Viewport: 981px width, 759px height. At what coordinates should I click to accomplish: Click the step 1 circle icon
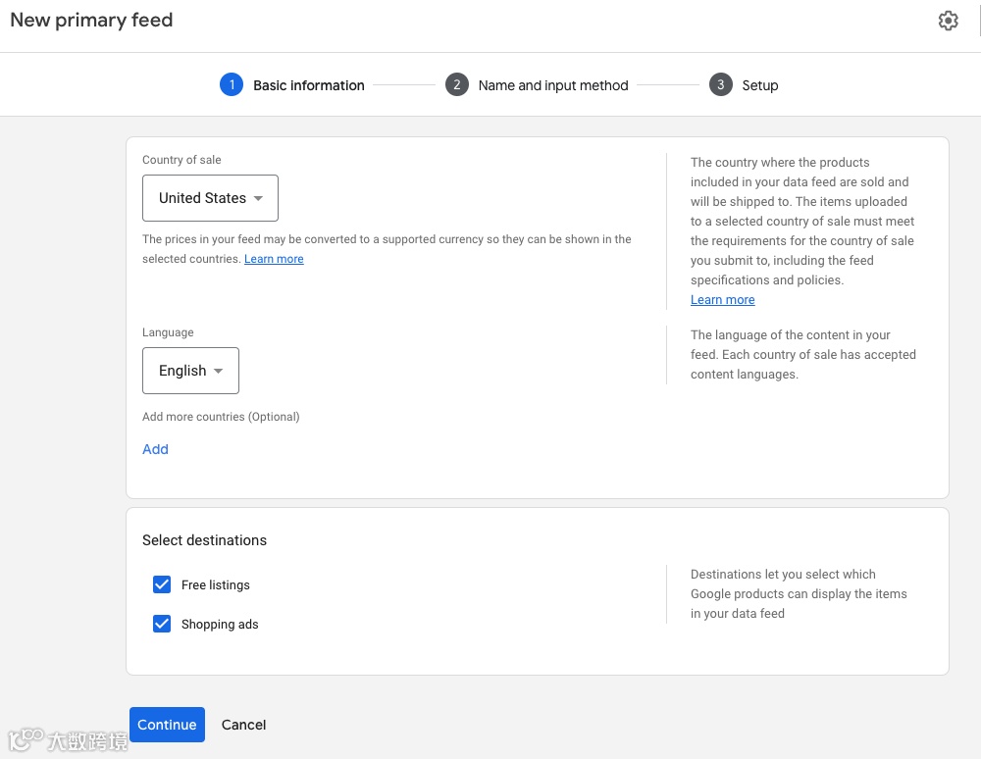232,85
